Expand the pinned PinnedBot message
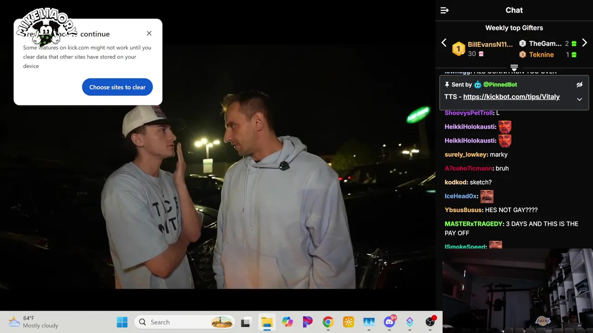The height and width of the screenshot is (333, 593). pyautogui.click(x=579, y=99)
